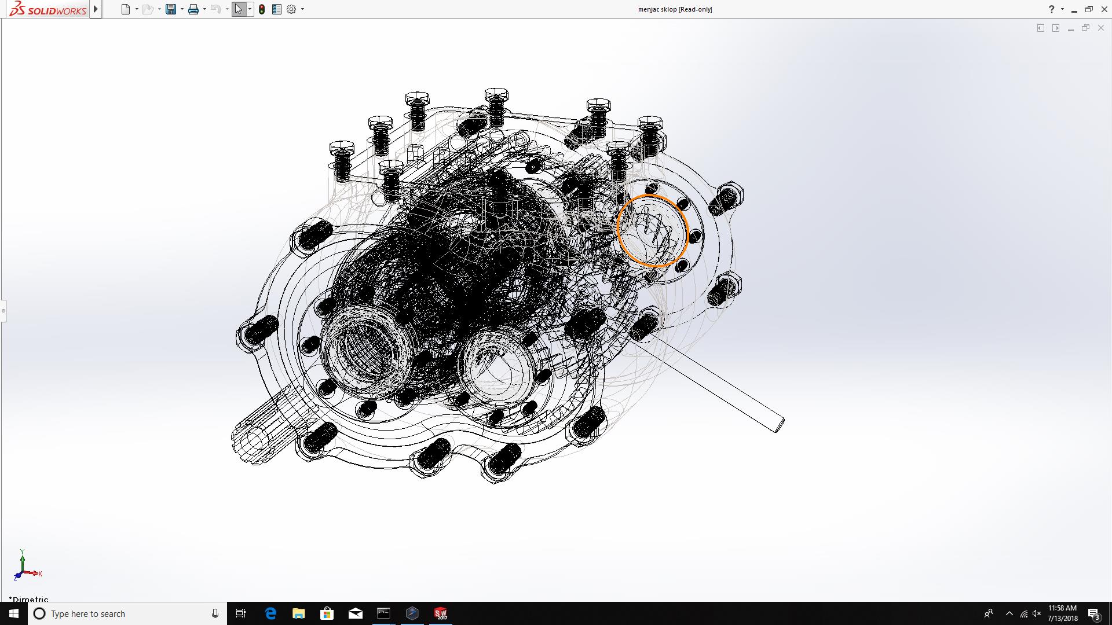Screen dimensions: 1112x625
Task: Click the New document icon
Action: pyautogui.click(x=126, y=9)
